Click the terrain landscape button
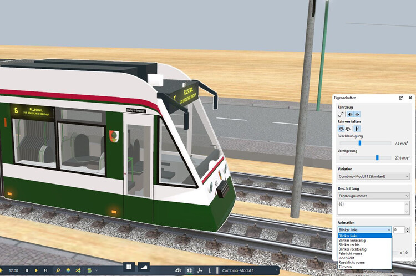Image resolution: width=416 pixels, height=276 pixels. point(144,267)
